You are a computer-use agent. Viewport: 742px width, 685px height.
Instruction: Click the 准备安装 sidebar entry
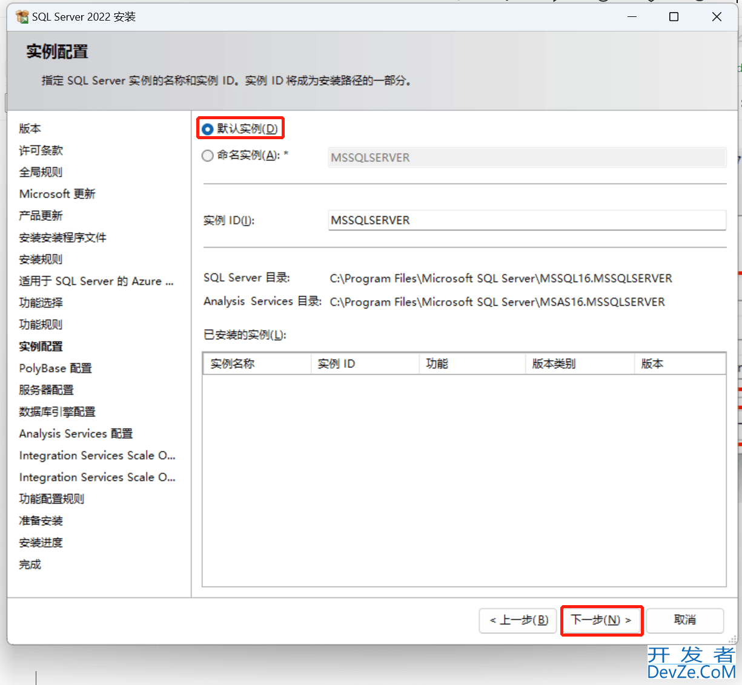click(x=41, y=520)
